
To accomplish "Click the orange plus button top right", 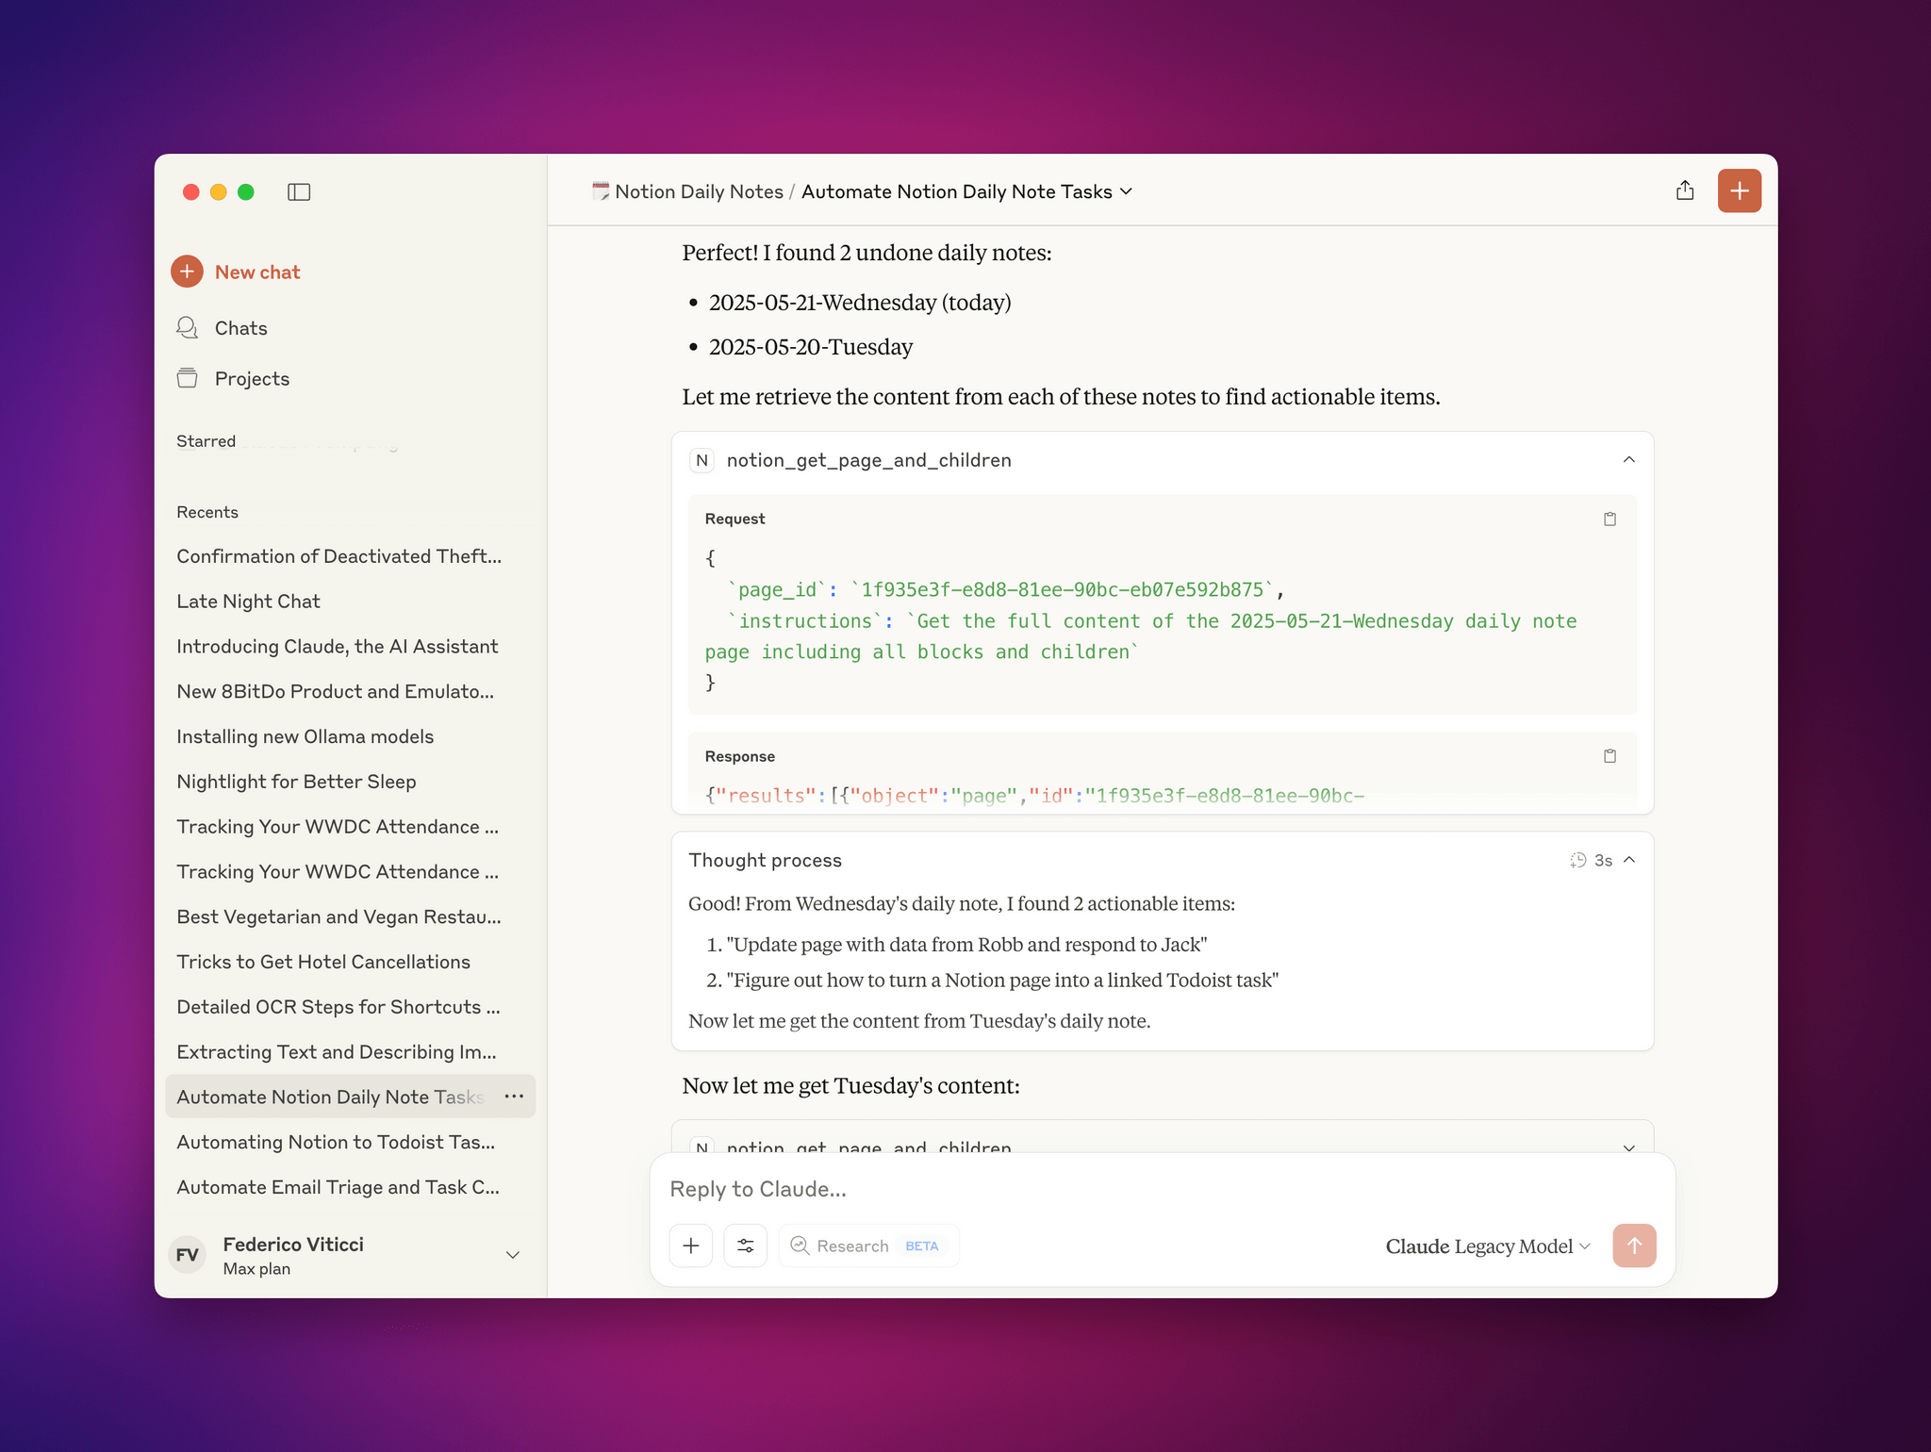I will tap(1739, 191).
